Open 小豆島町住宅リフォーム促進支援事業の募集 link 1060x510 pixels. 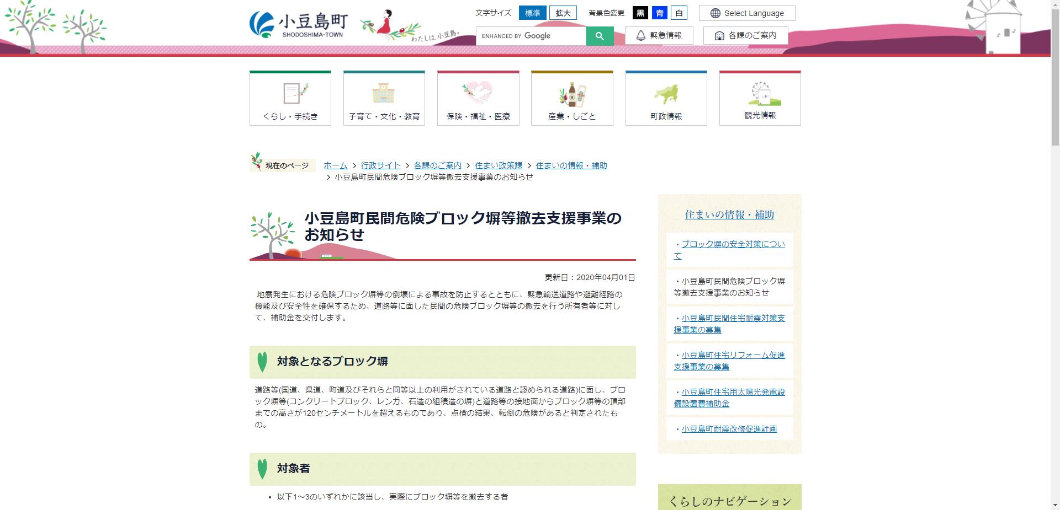(x=729, y=361)
